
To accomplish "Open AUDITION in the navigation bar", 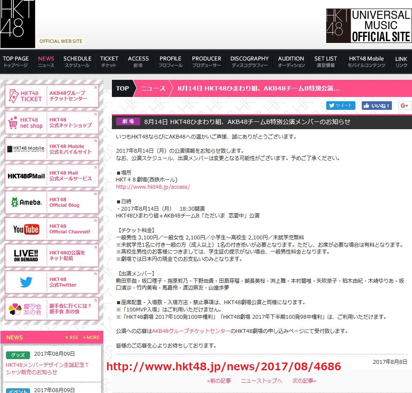I will pos(291,61).
